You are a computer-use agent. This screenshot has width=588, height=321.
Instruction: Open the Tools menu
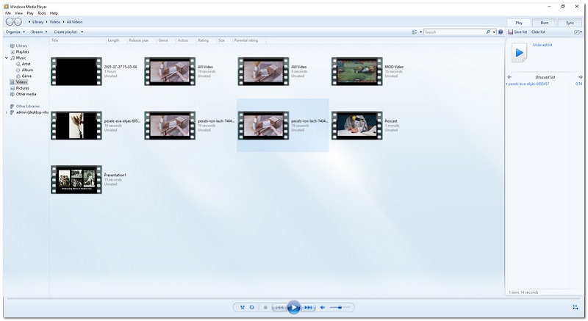pyautogui.click(x=42, y=12)
